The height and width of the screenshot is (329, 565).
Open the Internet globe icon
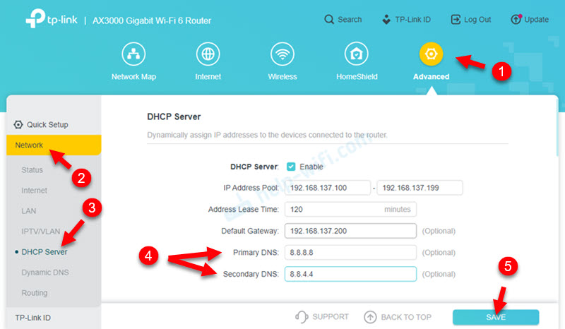208,54
